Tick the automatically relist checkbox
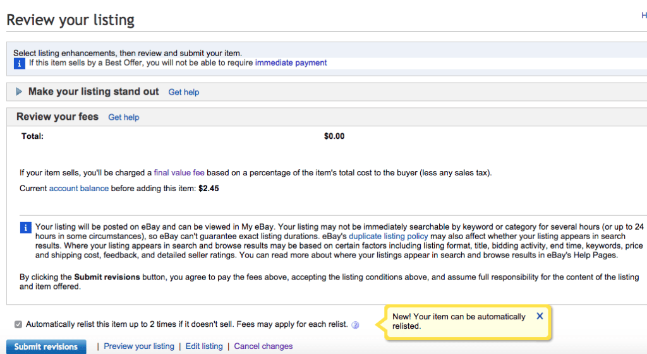 click(18, 324)
